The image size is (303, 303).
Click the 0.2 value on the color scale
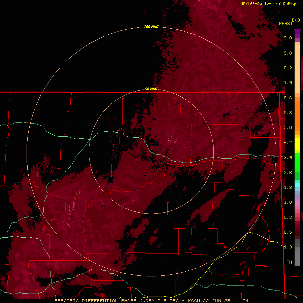[x=288, y=217]
